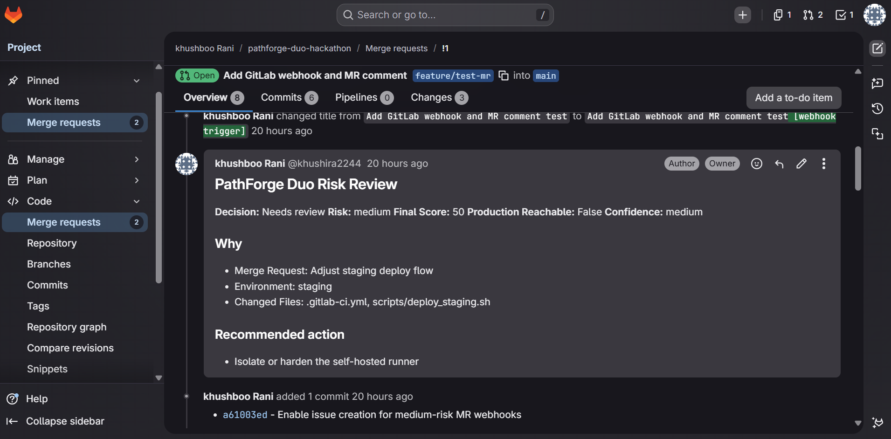Open merge requests counter in top bar

click(813, 15)
